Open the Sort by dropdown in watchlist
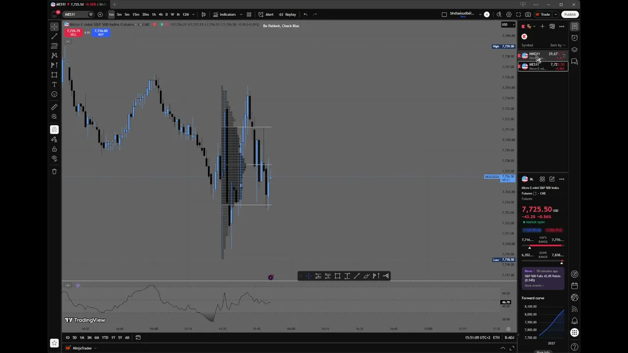 [557, 45]
